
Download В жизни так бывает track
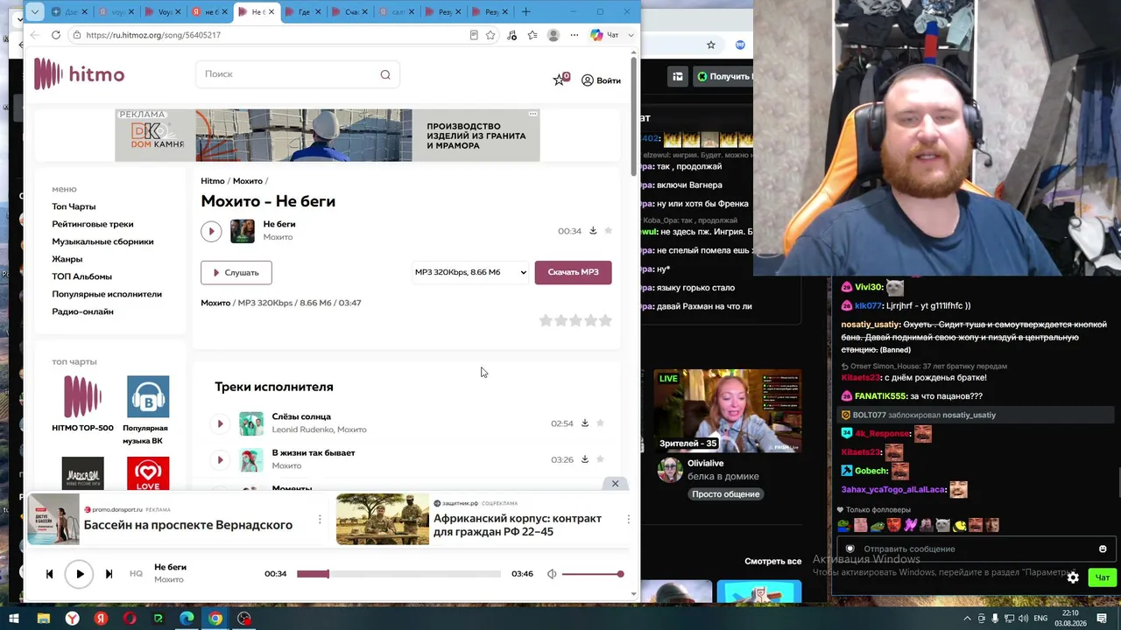[x=585, y=459]
